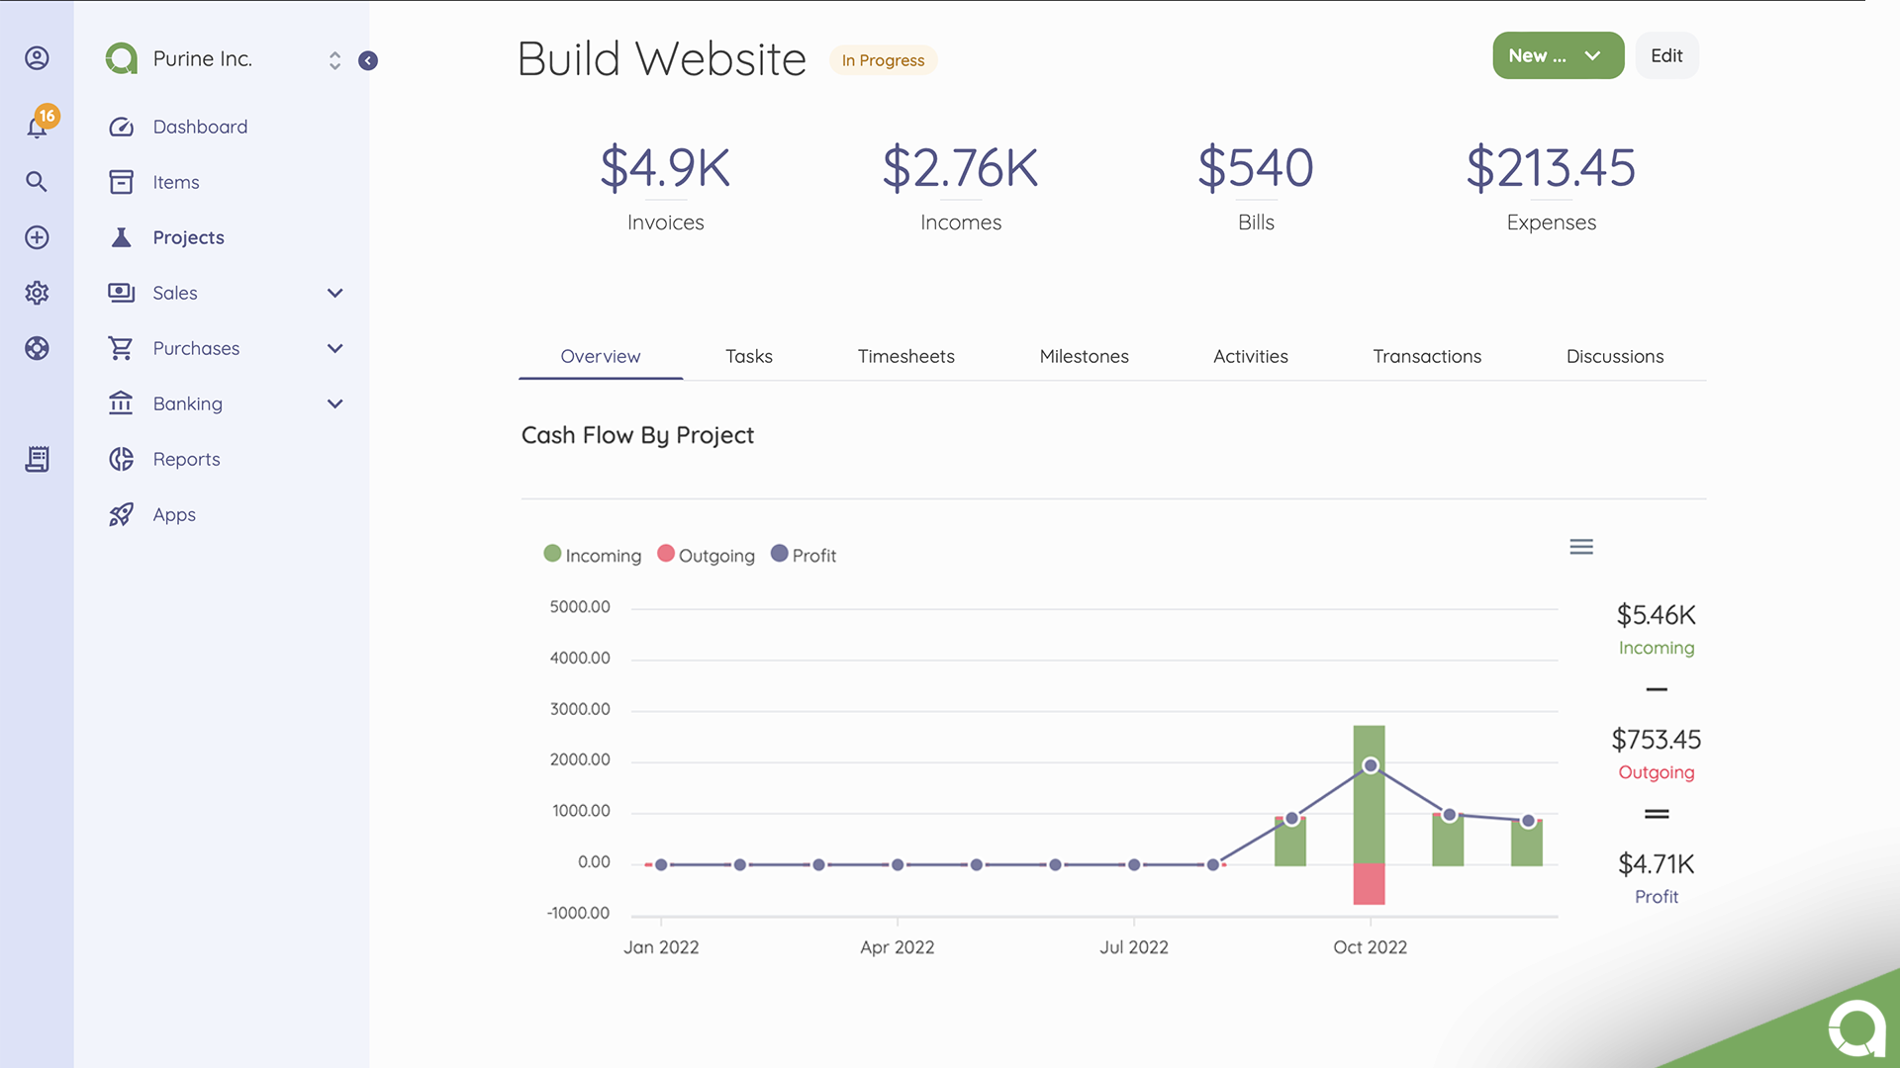Open the user profile icon
Image resolution: width=1900 pixels, height=1068 pixels.
click(37, 58)
